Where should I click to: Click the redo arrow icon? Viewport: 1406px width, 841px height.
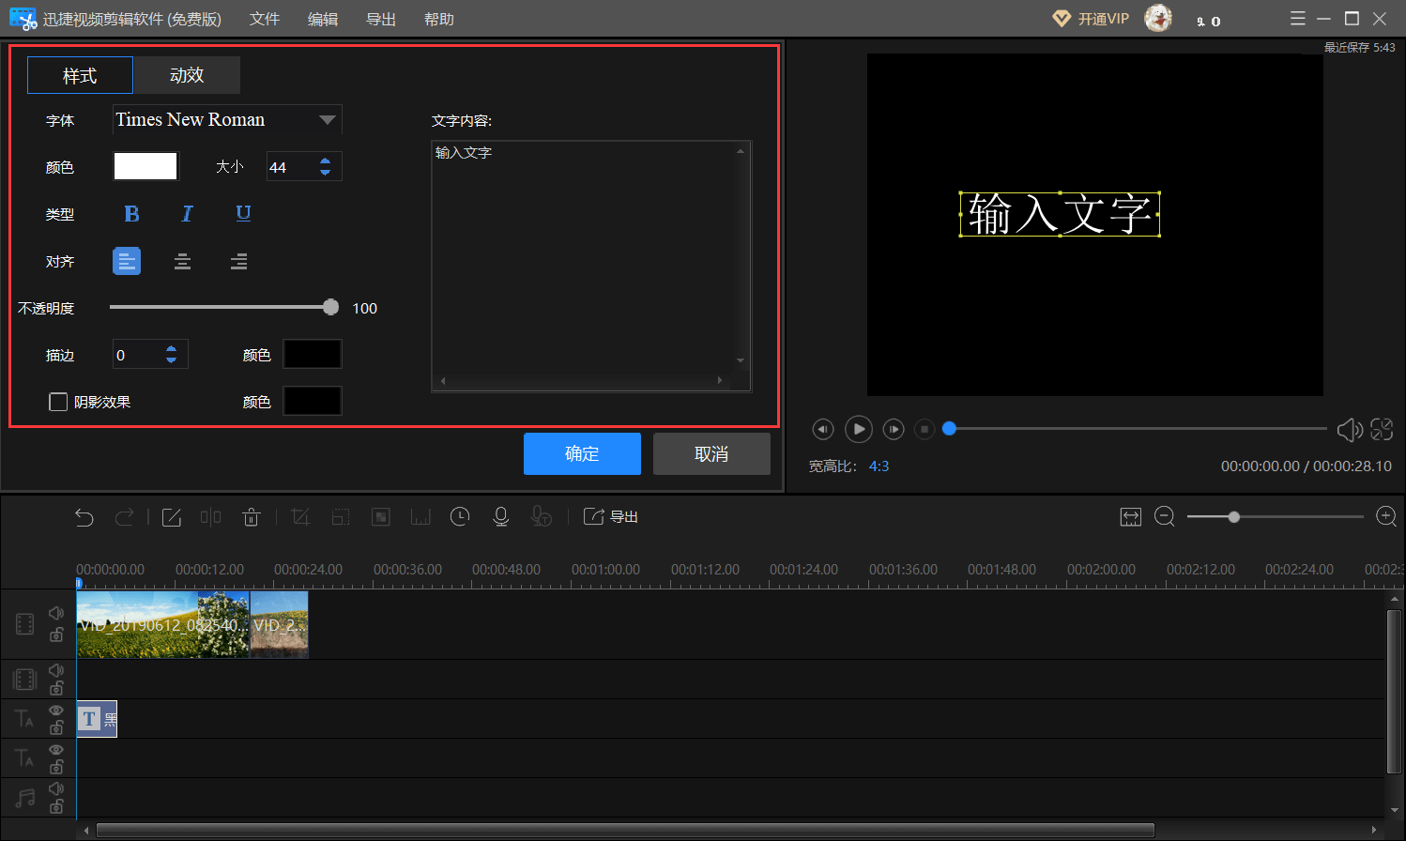124,517
